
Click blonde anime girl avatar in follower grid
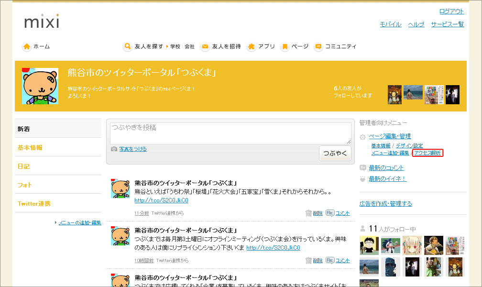click(412, 245)
